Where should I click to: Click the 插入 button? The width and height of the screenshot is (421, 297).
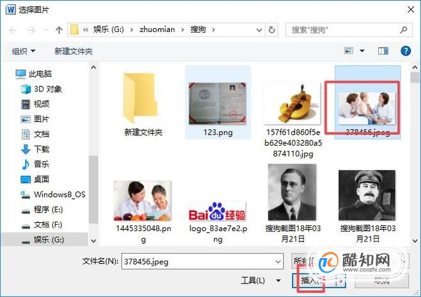(x=314, y=281)
